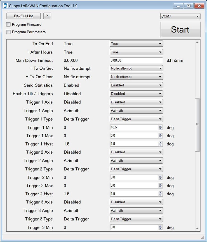Maximize the Guppy Configuration Tool window

click(x=189, y=6)
